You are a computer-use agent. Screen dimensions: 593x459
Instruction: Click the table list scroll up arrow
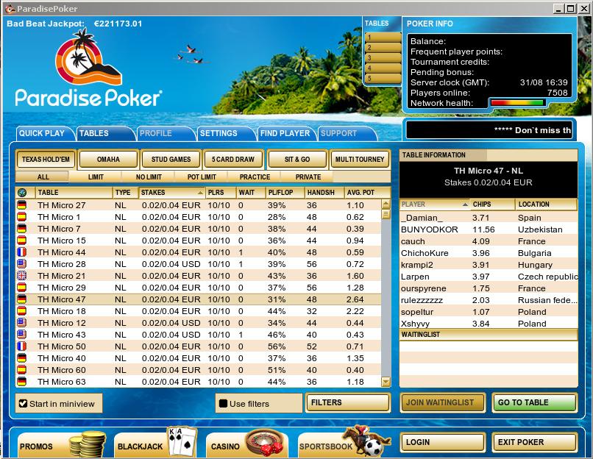click(x=386, y=204)
